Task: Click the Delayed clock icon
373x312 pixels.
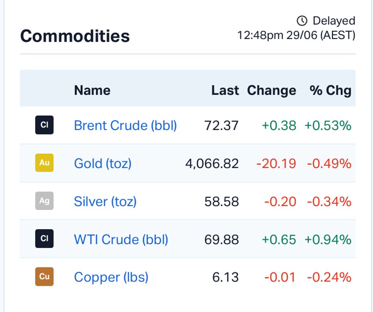Action: [302, 21]
